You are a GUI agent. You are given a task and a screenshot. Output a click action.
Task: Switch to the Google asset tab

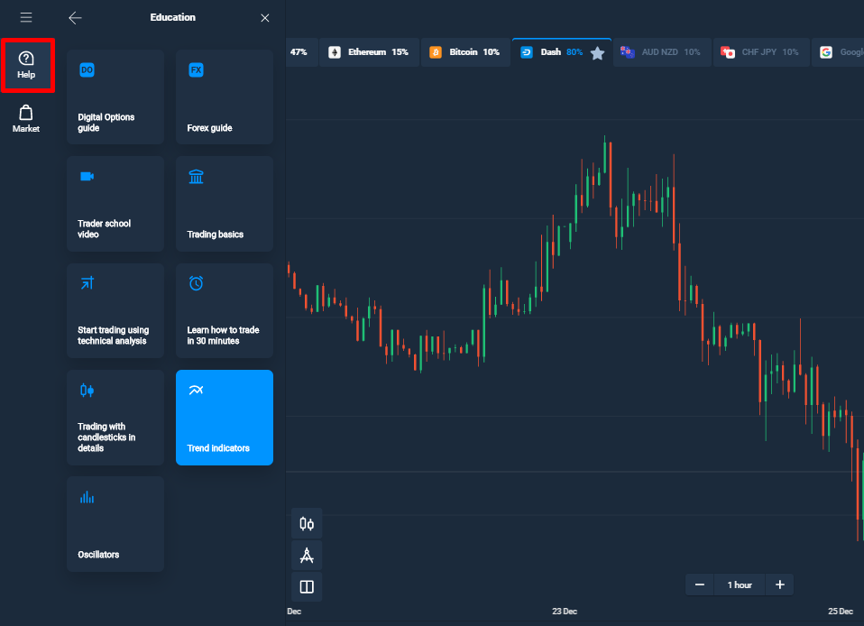pyautogui.click(x=839, y=52)
